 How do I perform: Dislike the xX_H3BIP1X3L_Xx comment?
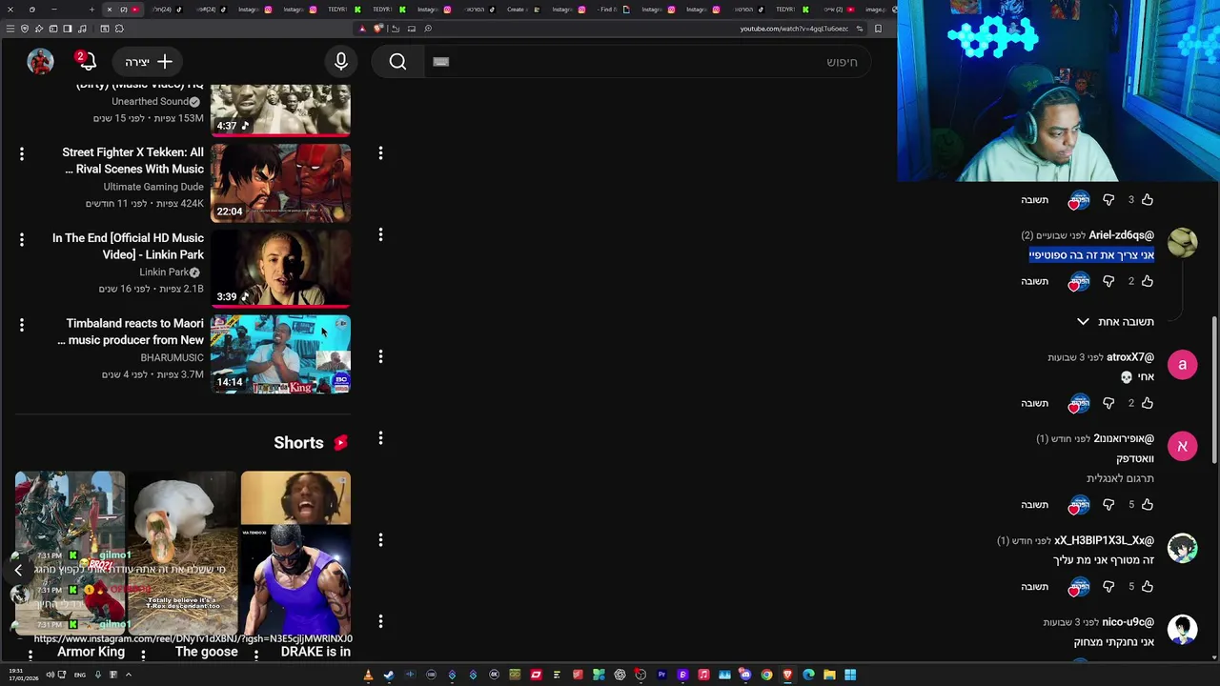(1108, 586)
